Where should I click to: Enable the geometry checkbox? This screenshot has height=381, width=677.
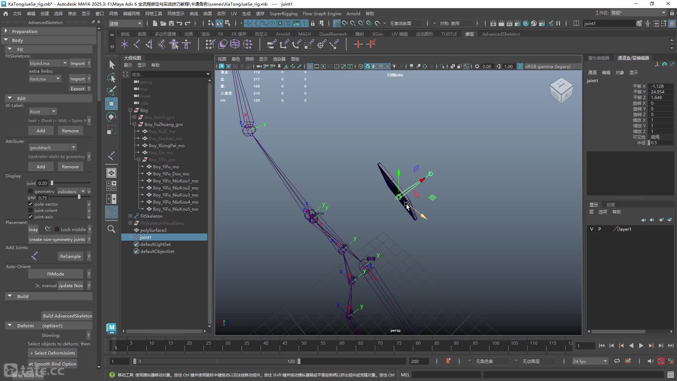(31, 191)
